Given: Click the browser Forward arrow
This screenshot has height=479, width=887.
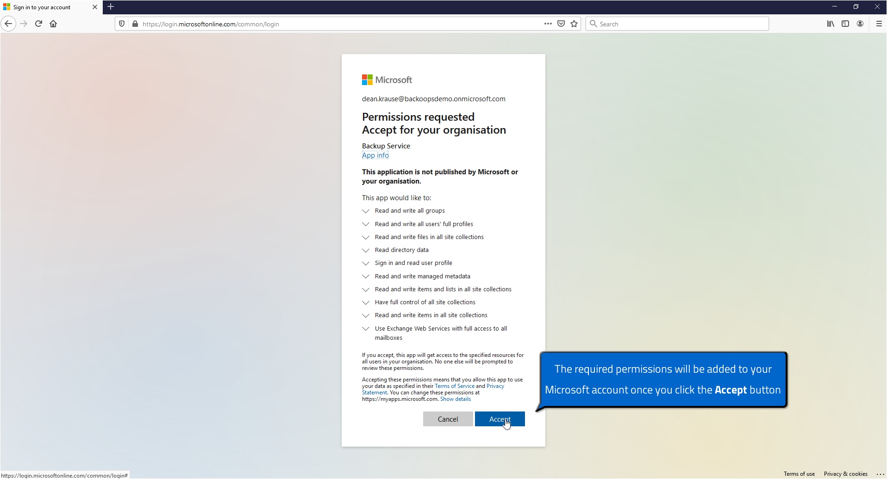Looking at the screenshot, I should pyautogui.click(x=24, y=24).
